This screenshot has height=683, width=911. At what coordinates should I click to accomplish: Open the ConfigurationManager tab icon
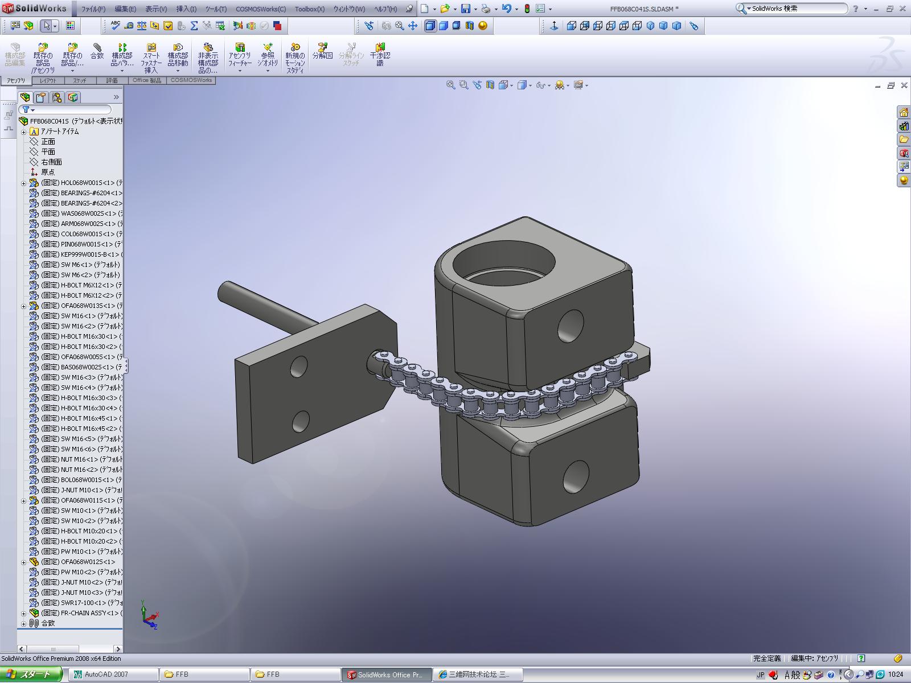(x=57, y=97)
